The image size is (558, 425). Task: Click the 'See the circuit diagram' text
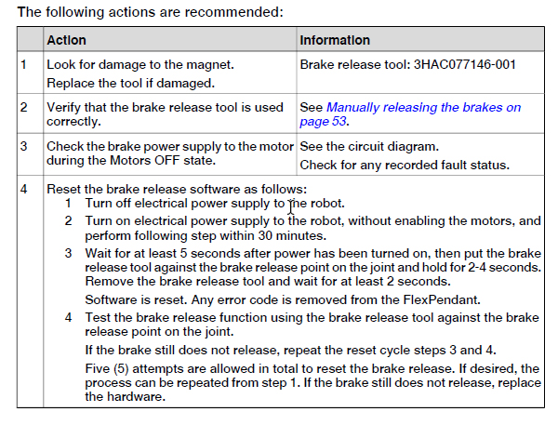[x=365, y=146]
